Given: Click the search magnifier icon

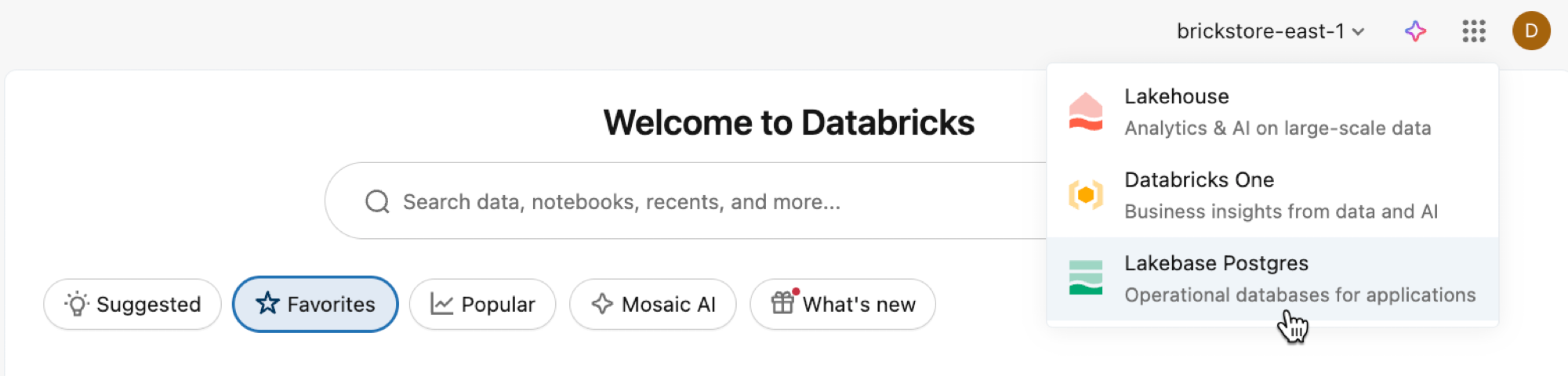Looking at the screenshot, I should point(377,202).
